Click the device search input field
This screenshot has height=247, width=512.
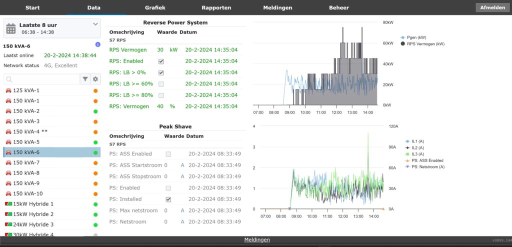(x=42, y=79)
